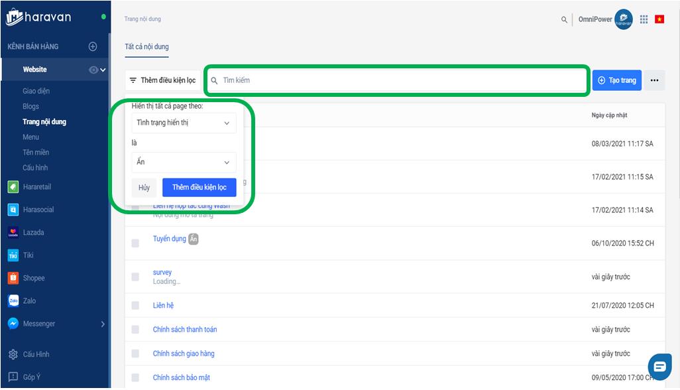Viewport: 680px width, 390px height.
Task: Click the Ẩn badge beside Tuyển dụng
Action: coord(194,239)
